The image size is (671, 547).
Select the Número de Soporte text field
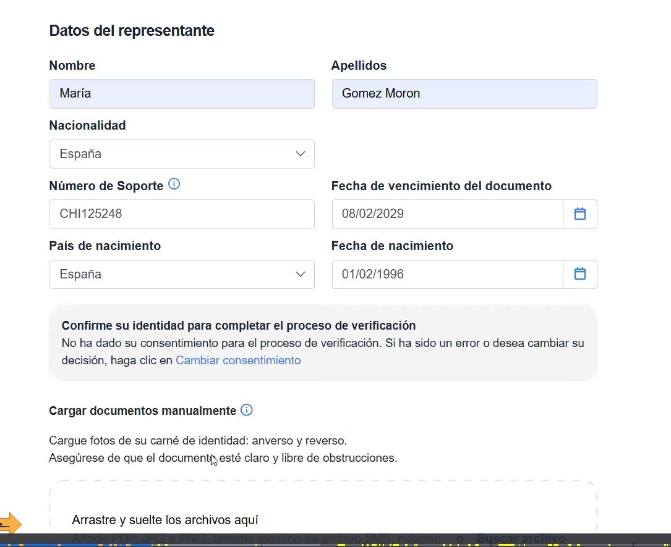pos(182,214)
